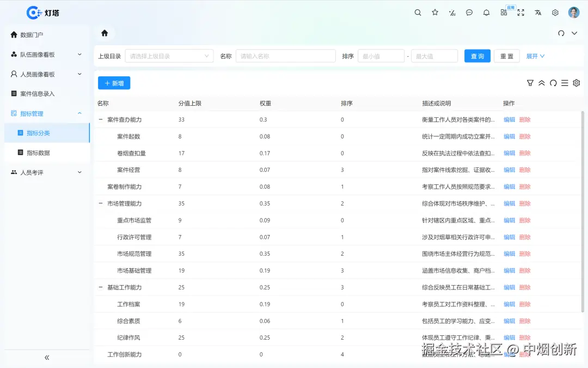Click the language translate icon in top bar
588x368 pixels.
[538, 12]
